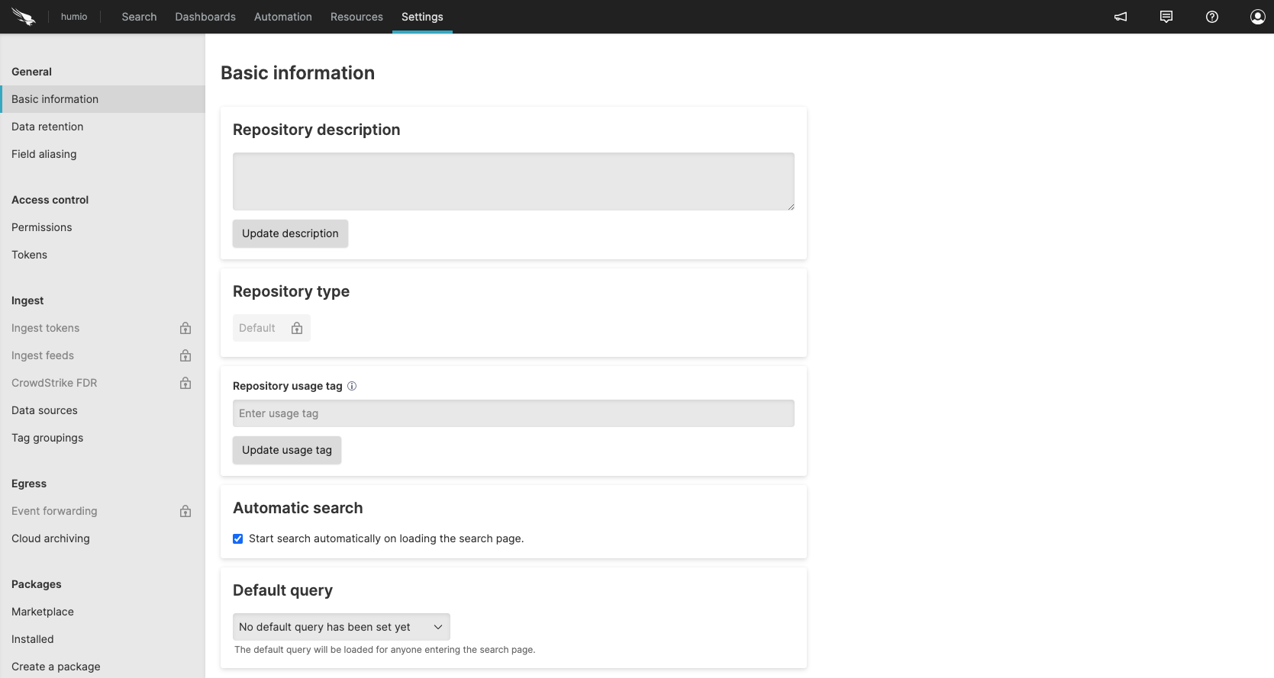Click the lock icon beside CrowdStrike FDR
Image resolution: width=1274 pixels, height=678 pixels.
tap(185, 383)
